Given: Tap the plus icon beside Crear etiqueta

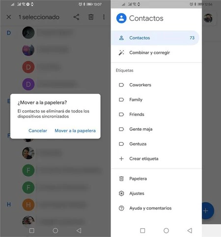Looking at the screenshot, I should [121, 159].
